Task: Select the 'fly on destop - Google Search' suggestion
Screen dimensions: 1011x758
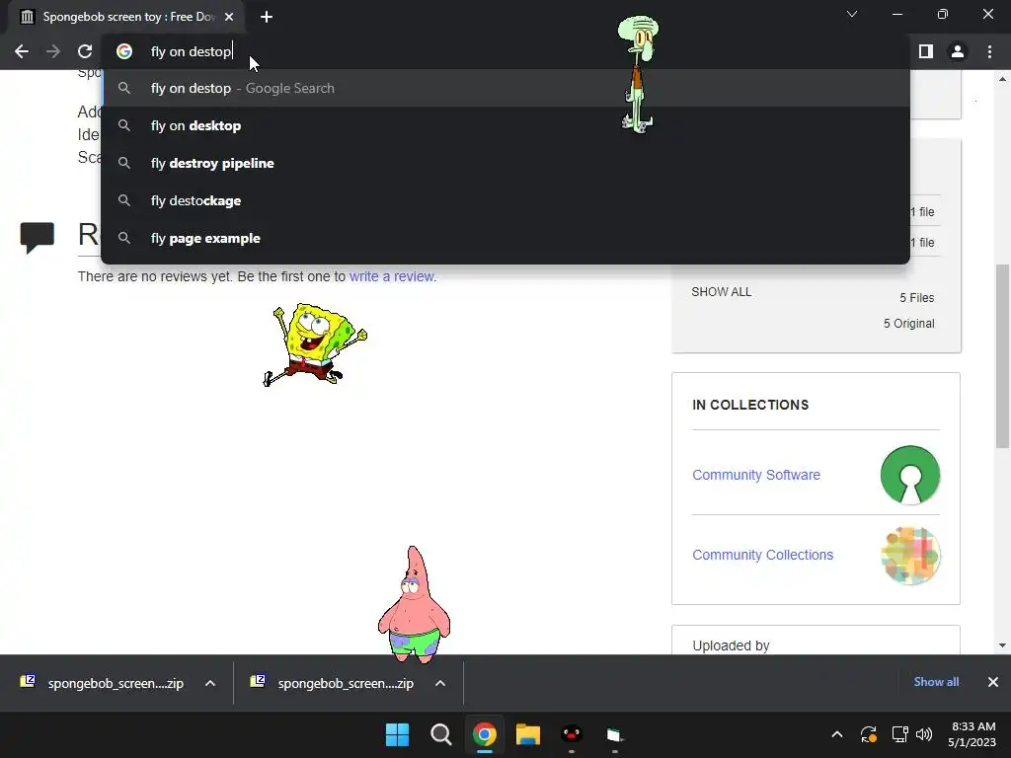Action: 505,88
